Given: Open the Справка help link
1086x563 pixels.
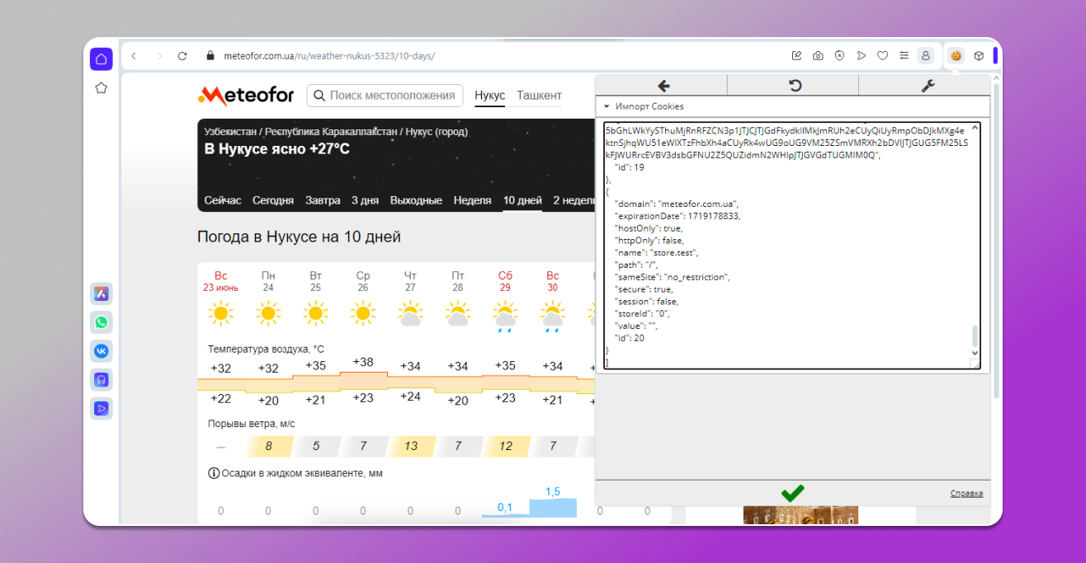Looking at the screenshot, I should (966, 494).
